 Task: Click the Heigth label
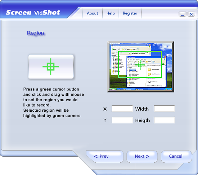pyautogui.click(x=143, y=120)
